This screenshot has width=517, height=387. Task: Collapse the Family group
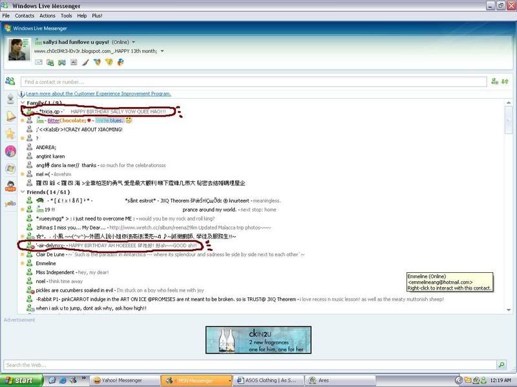[23, 103]
